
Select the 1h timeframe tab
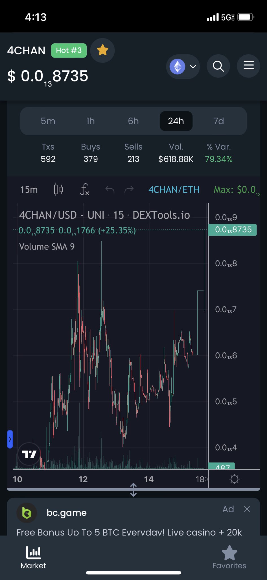tap(91, 121)
